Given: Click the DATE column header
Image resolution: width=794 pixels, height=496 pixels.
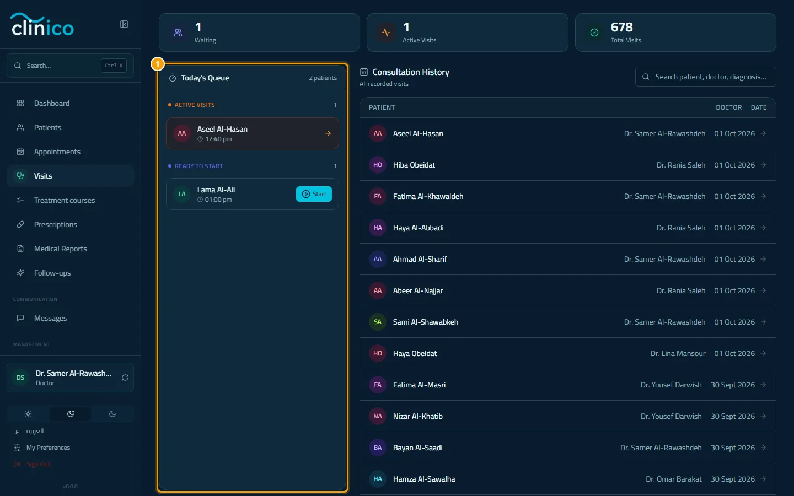Looking at the screenshot, I should (x=759, y=107).
